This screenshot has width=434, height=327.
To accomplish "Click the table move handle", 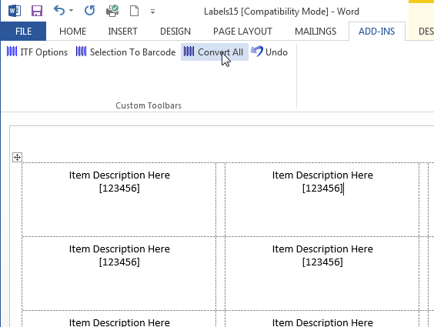I will [x=17, y=158].
